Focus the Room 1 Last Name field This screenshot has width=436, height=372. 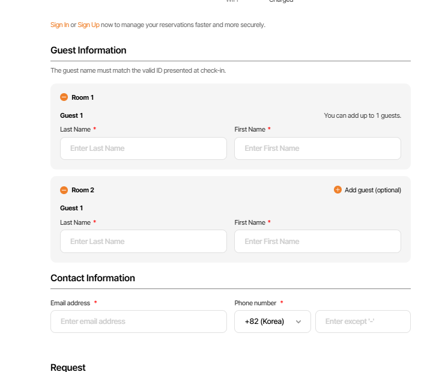click(x=144, y=148)
